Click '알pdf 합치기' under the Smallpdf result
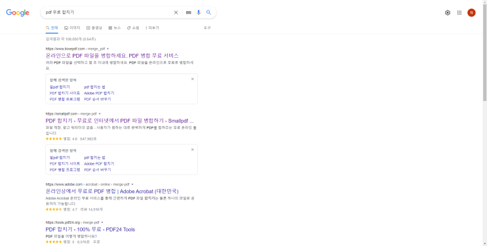This screenshot has height=246, width=487. (60, 157)
